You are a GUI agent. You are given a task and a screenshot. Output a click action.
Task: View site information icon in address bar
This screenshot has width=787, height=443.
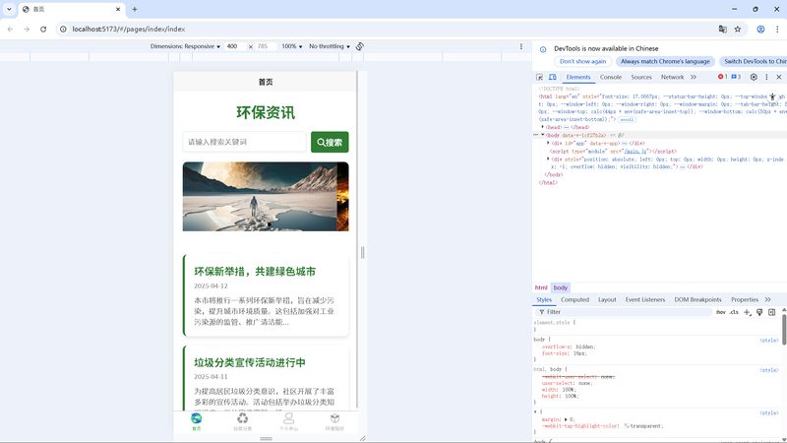tap(63, 30)
